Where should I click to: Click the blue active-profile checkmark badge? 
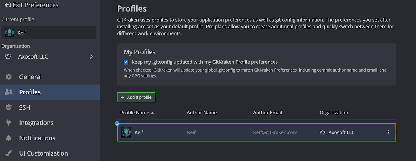118,124
